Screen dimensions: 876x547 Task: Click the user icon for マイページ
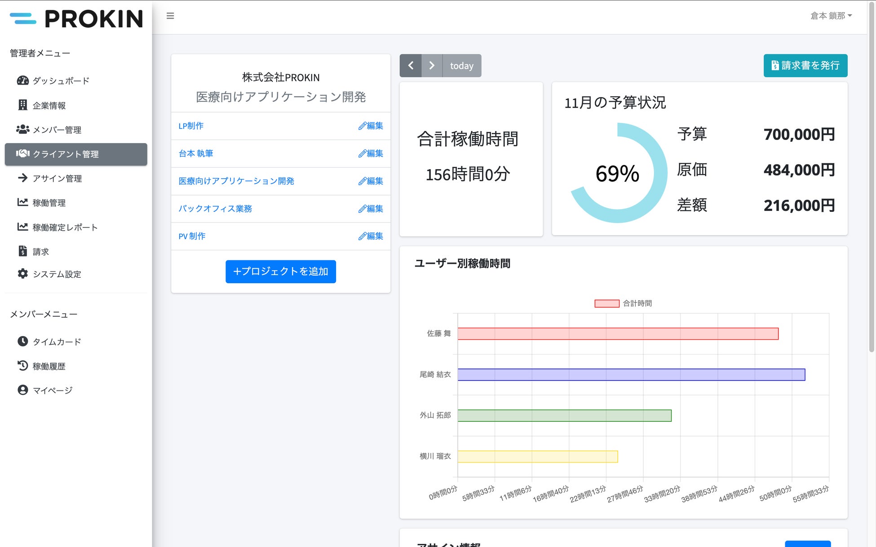[22, 390]
